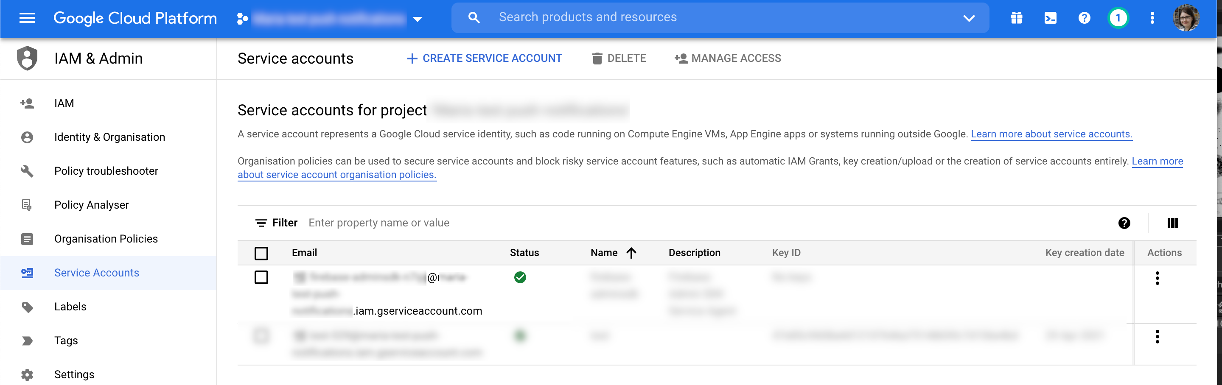The image size is (1222, 385).
Task: Open Policy troubleshooter
Action: (108, 171)
